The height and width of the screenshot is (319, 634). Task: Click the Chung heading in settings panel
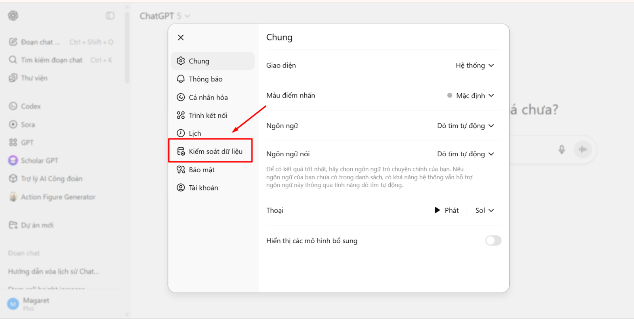point(279,37)
